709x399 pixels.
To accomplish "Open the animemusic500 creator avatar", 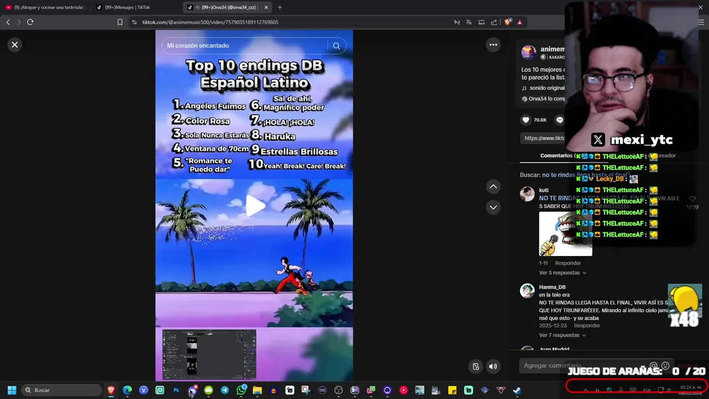I will tap(529, 53).
